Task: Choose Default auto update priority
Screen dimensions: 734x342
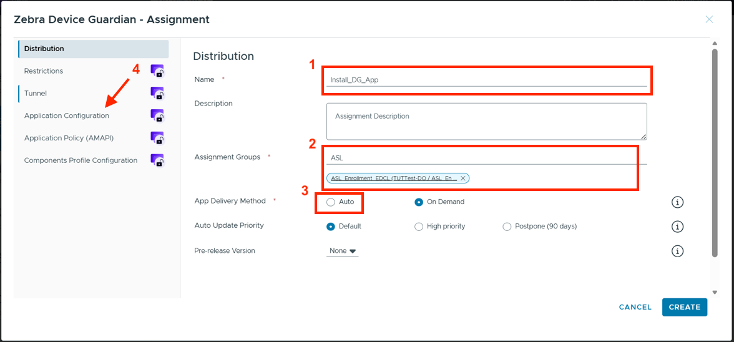Action: (x=331, y=227)
